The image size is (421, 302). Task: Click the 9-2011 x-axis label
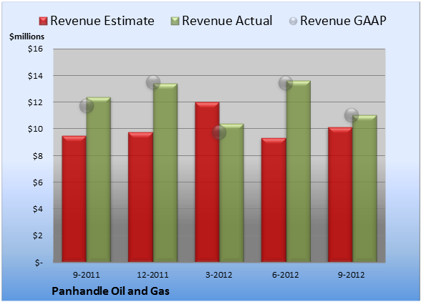click(x=87, y=275)
